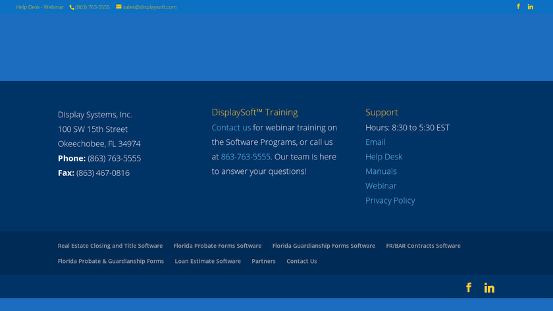Open the large Facebook icon in footer
This screenshot has width=553, height=311.
[469, 287]
